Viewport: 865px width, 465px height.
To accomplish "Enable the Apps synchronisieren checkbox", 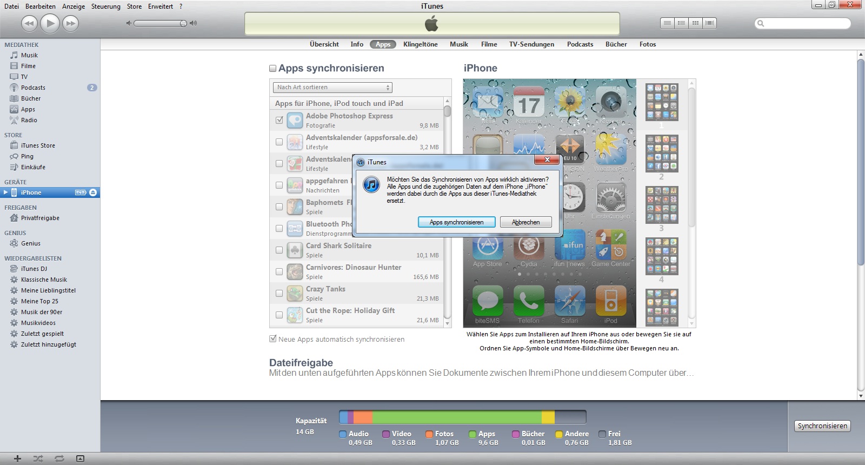I will (273, 69).
